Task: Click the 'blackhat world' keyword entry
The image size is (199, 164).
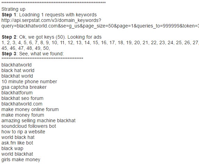Action: point(17,76)
